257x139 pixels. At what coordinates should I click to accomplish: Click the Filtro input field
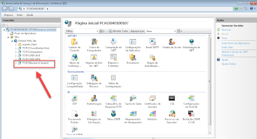pyautogui.click(x=85, y=31)
